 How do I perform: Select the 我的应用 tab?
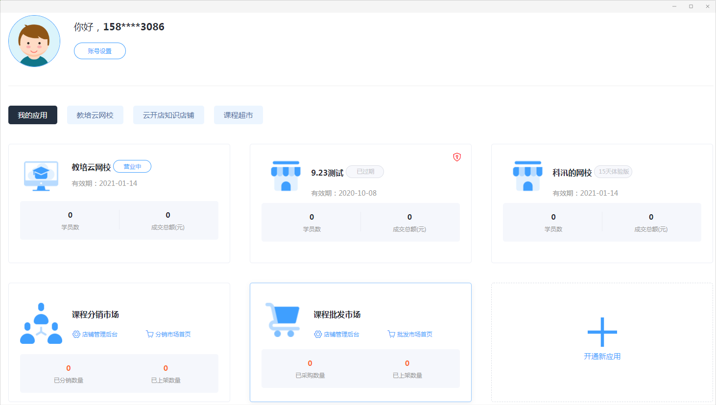pos(33,115)
